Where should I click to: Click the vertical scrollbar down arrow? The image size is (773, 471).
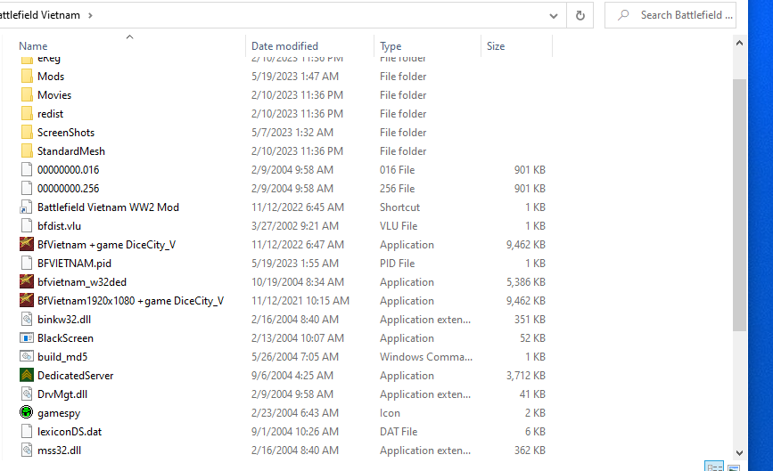739,452
